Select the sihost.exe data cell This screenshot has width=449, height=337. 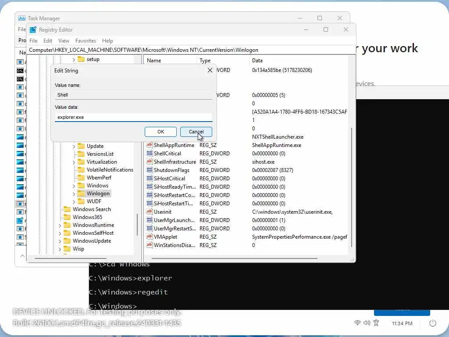pos(263,161)
